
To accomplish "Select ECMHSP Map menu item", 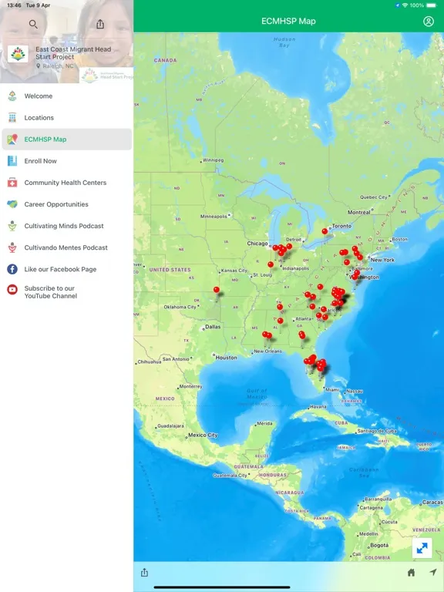I will pyautogui.click(x=67, y=140).
